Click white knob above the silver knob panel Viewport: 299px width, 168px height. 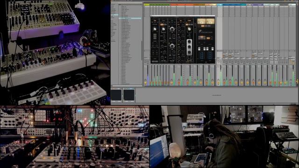pyautogui.click(x=189, y=29)
